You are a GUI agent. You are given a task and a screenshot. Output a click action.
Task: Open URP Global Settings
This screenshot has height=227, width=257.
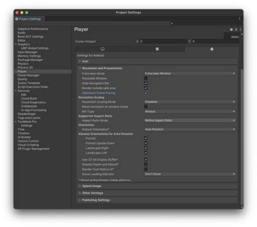[35, 48]
